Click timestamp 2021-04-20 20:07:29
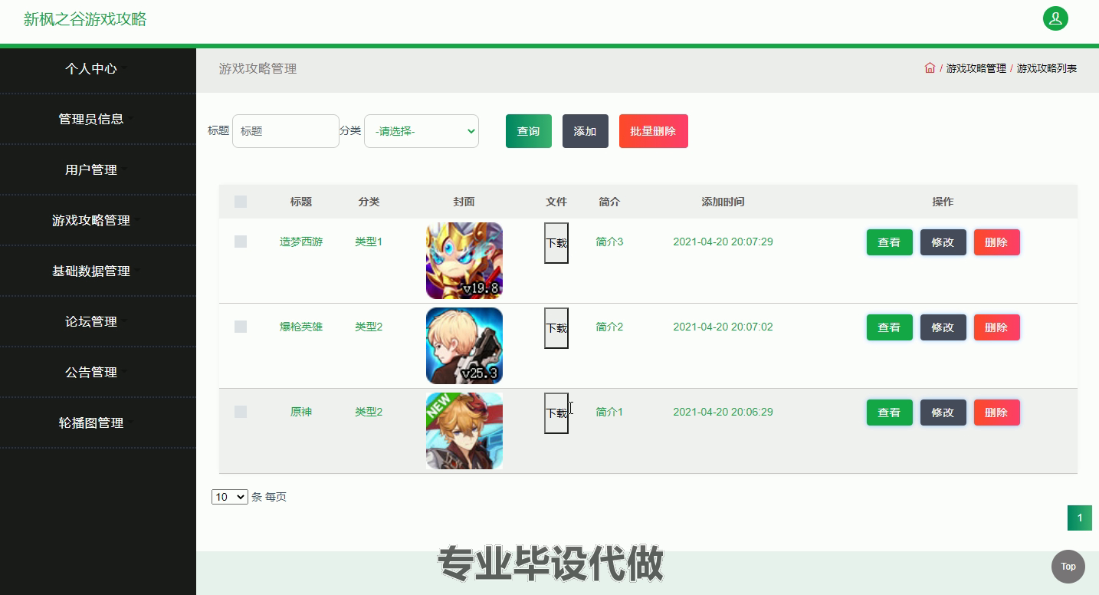 [723, 242]
